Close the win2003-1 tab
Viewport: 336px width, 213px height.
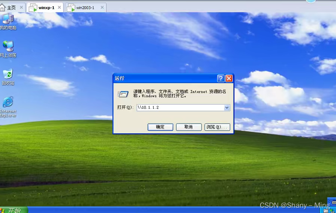[x=102, y=7]
